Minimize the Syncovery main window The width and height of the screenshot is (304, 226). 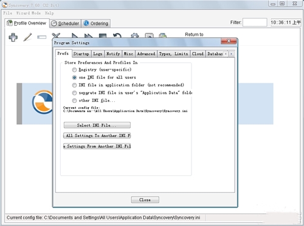(273, 4)
